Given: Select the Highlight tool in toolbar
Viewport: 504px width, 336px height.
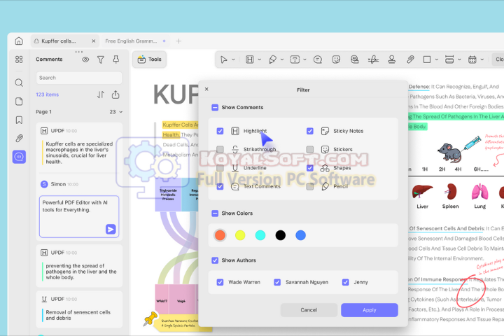Looking at the screenshot, I should [x=250, y=59].
